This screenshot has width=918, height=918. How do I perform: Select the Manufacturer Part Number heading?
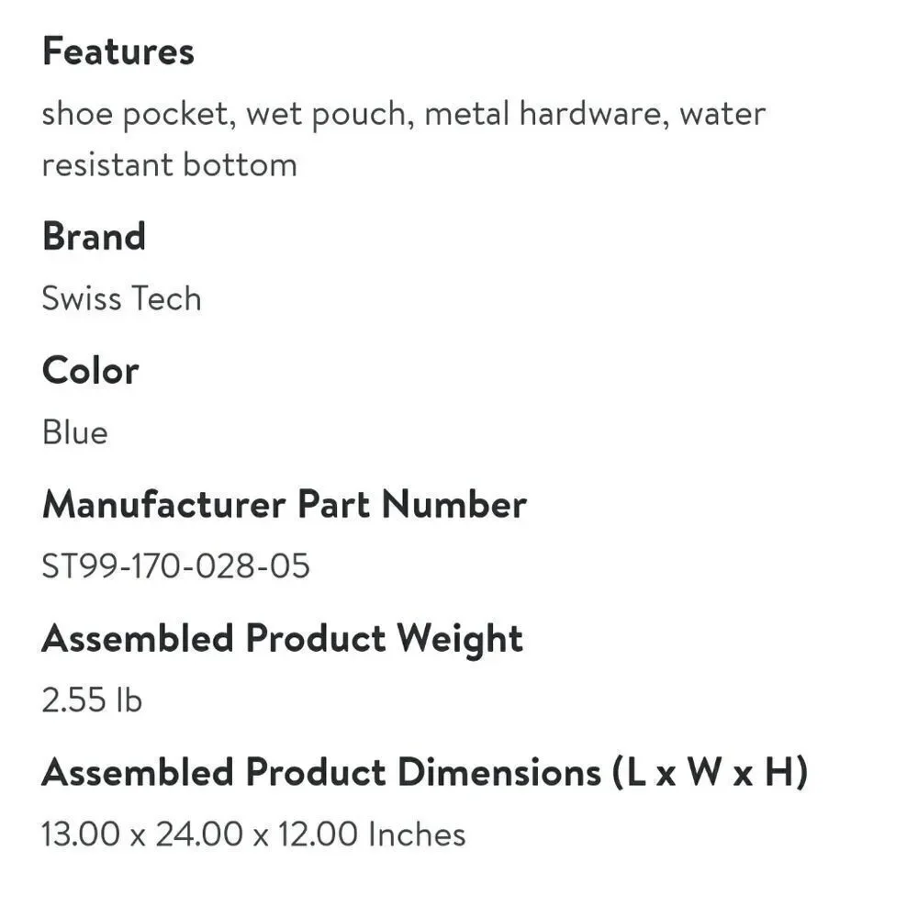click(285, 504)
